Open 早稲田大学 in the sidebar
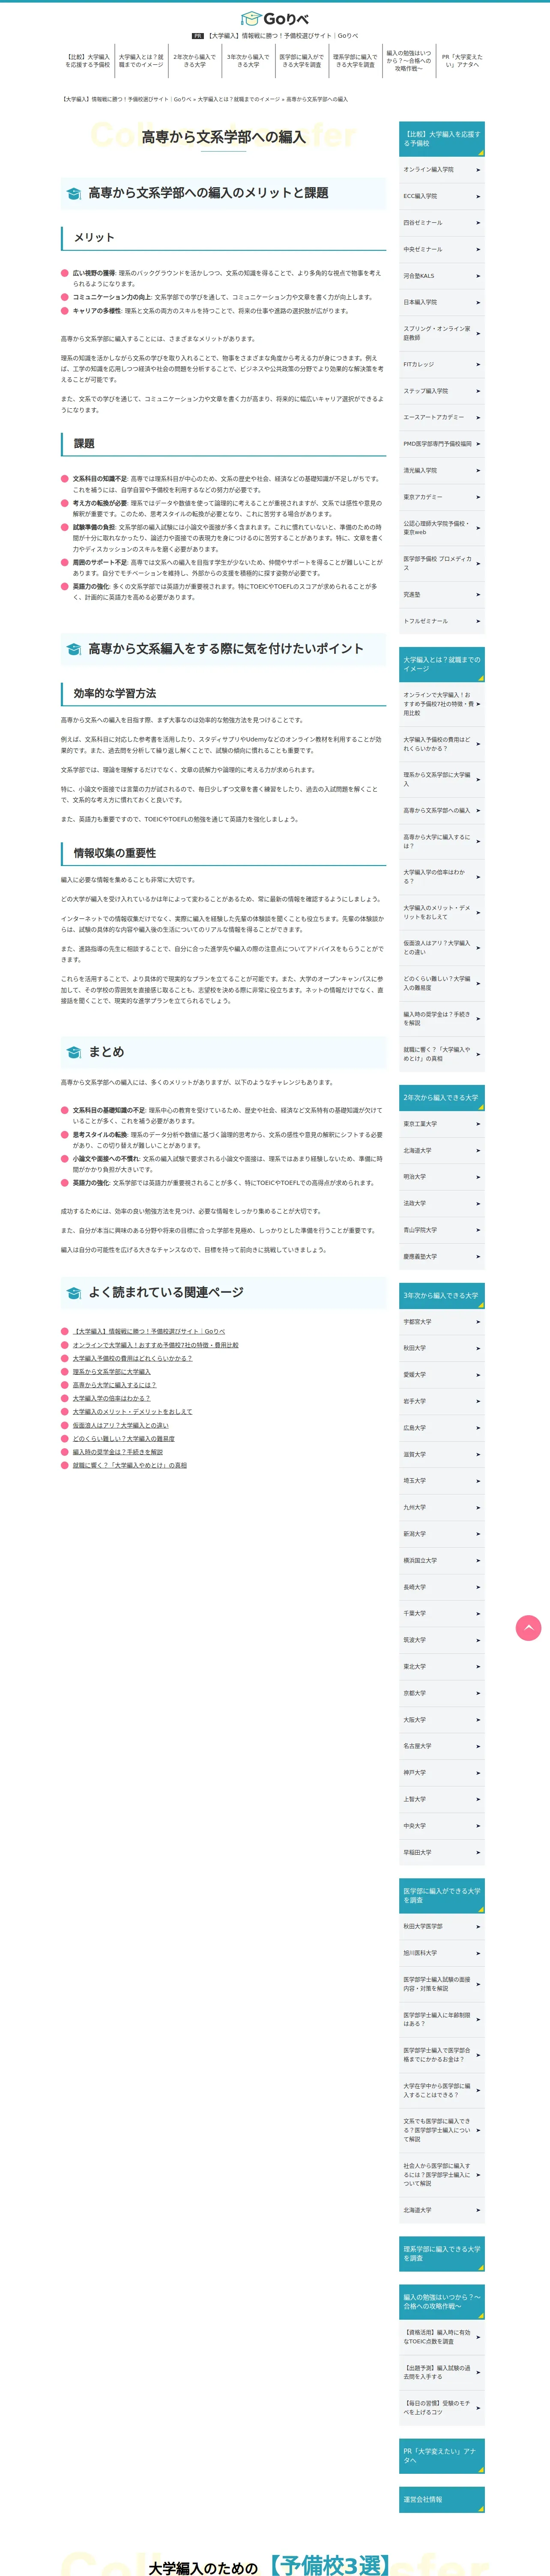The height and width of the screenshot is (2576, 550). [x=441, y=1852]
